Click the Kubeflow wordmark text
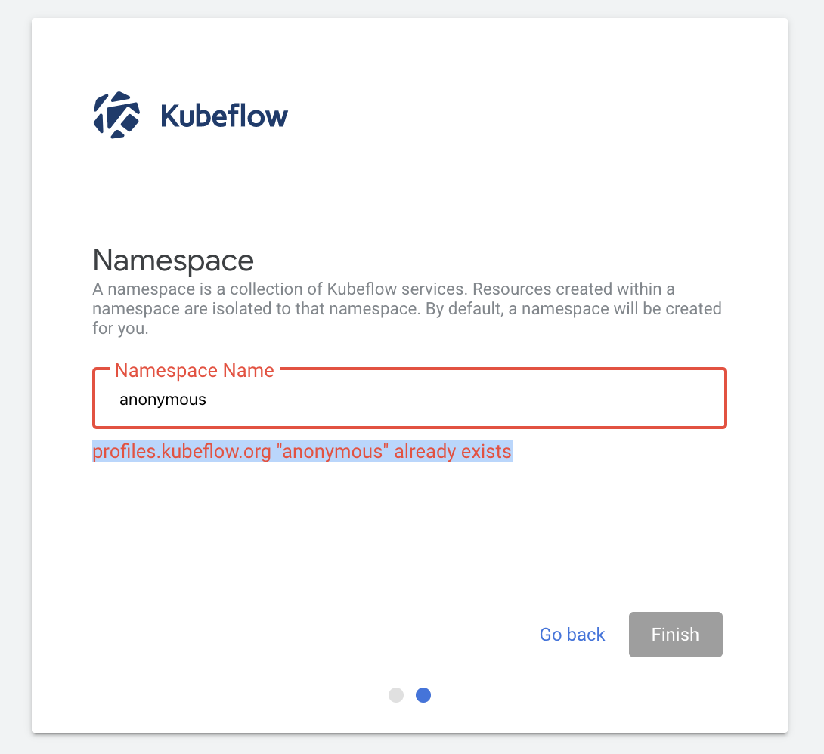This screenshot has height=754, width=824. pyautogui.click(x=224, y=116)
